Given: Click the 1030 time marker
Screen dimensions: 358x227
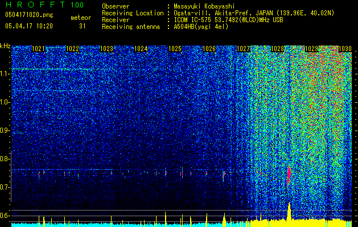Looking at the screenshot, I should coord(345,49).
